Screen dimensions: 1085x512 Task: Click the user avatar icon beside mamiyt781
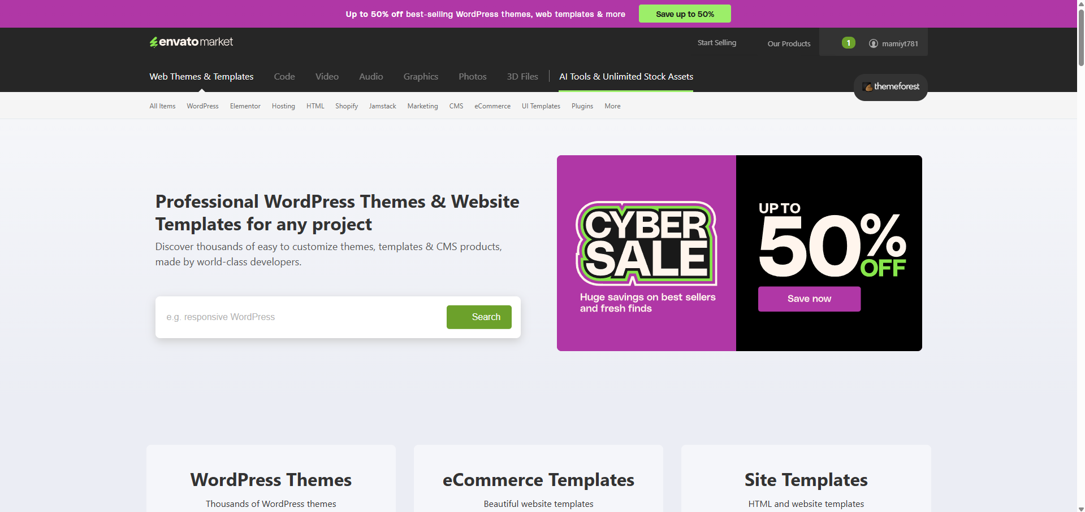[x=874, y=43]
